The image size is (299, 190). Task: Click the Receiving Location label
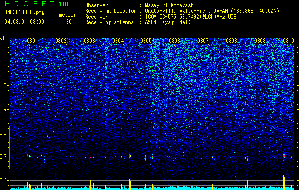(111, 11)
